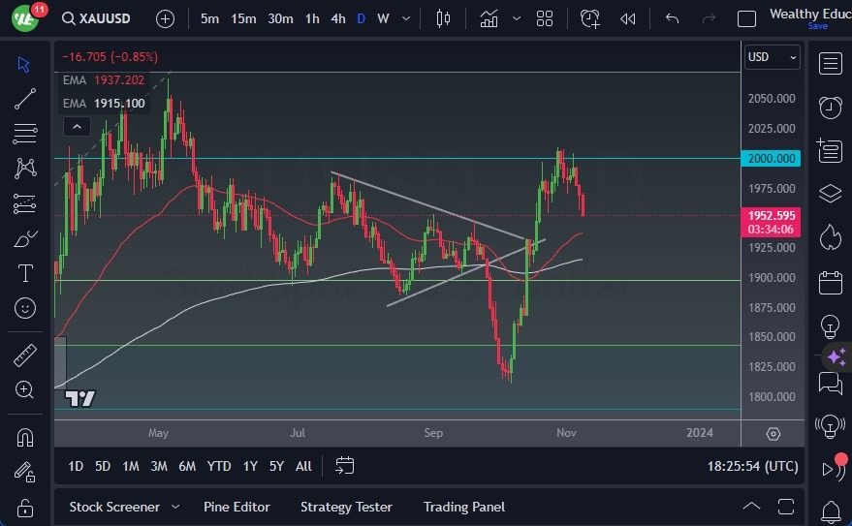Viewport: 852px width, 526px height.
Task: Open the USD currency dropdown
Action: [x=773, y=57]
